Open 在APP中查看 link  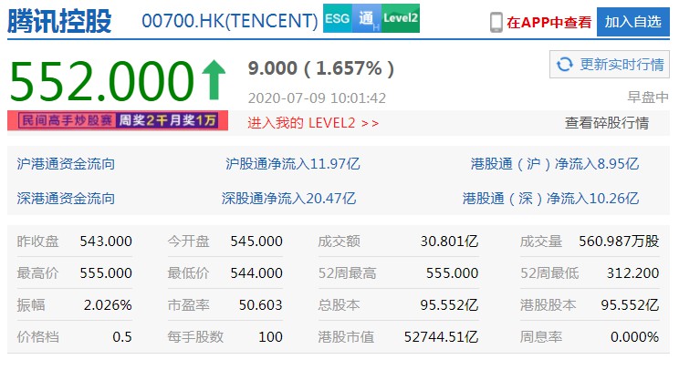[x=549, y=22]
